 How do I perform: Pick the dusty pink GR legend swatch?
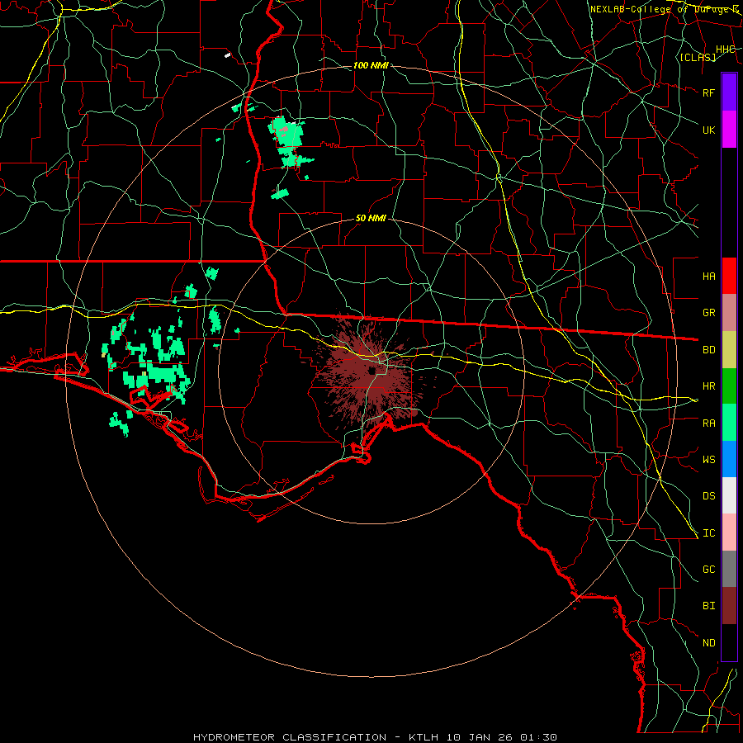pos(729,312)
